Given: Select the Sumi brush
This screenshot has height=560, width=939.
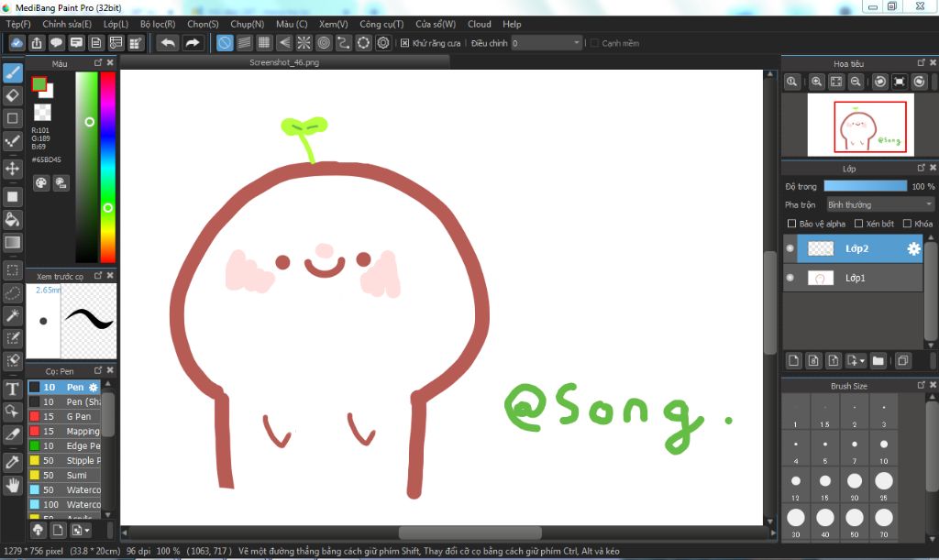Looking at the screenshot, I should 64,475.
